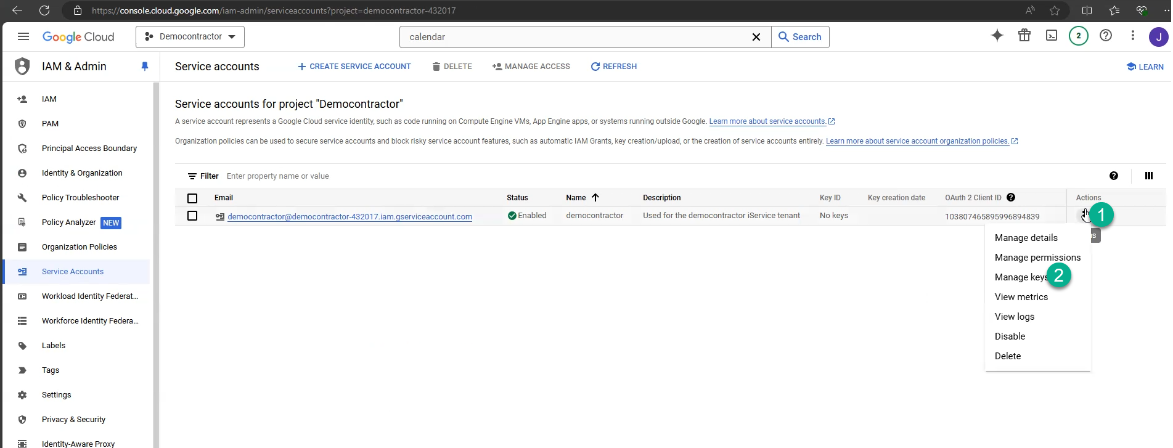Open the help question mark menu
This screenshot has height=448, width=1173.
(1106, 36)
